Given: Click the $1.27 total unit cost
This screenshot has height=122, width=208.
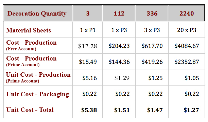Looking at the screenshot, I should (x=191, y=110).
